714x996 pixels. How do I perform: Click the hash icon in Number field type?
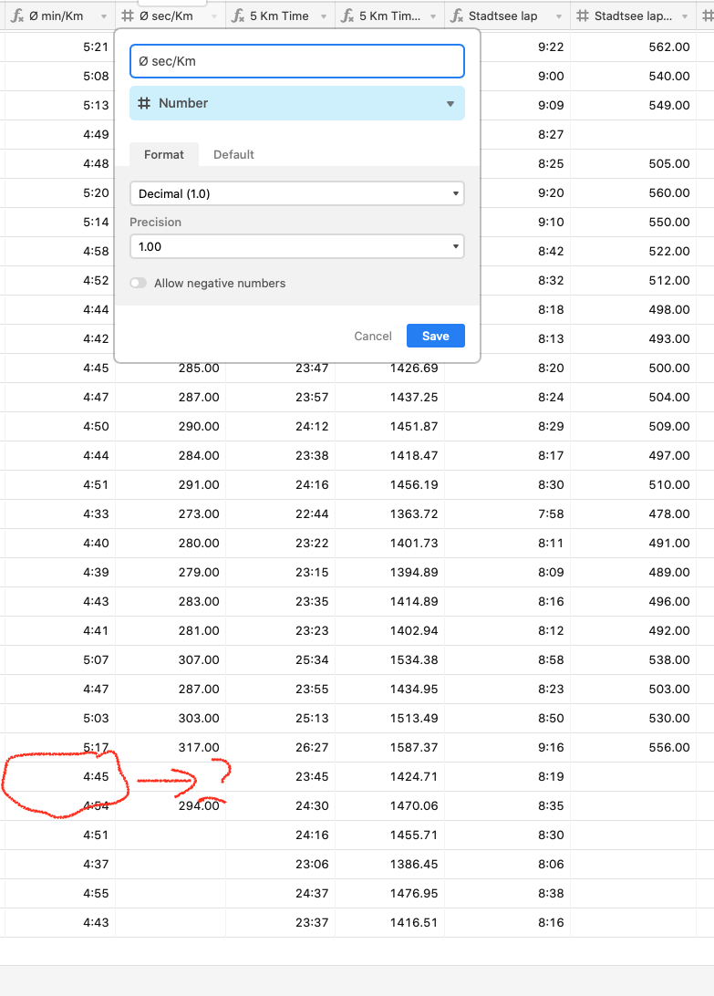(x=144, y=103)
